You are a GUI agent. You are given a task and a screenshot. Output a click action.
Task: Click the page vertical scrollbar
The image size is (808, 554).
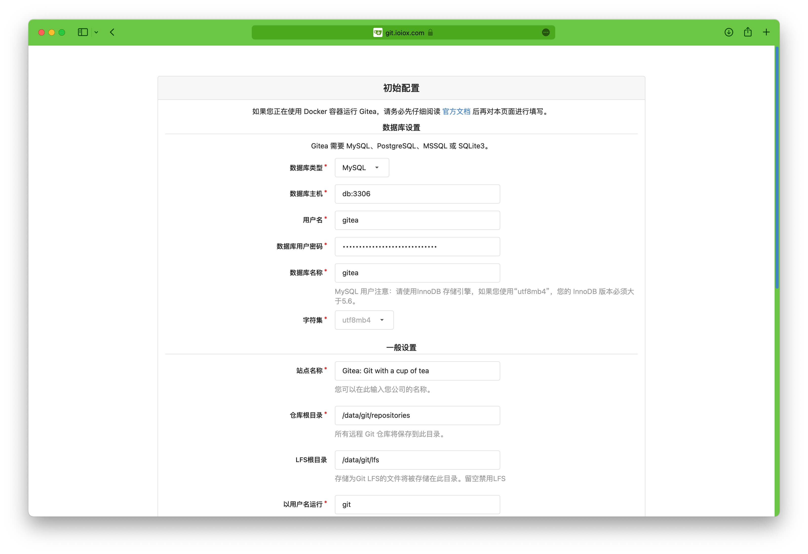[x=777, y=168]
